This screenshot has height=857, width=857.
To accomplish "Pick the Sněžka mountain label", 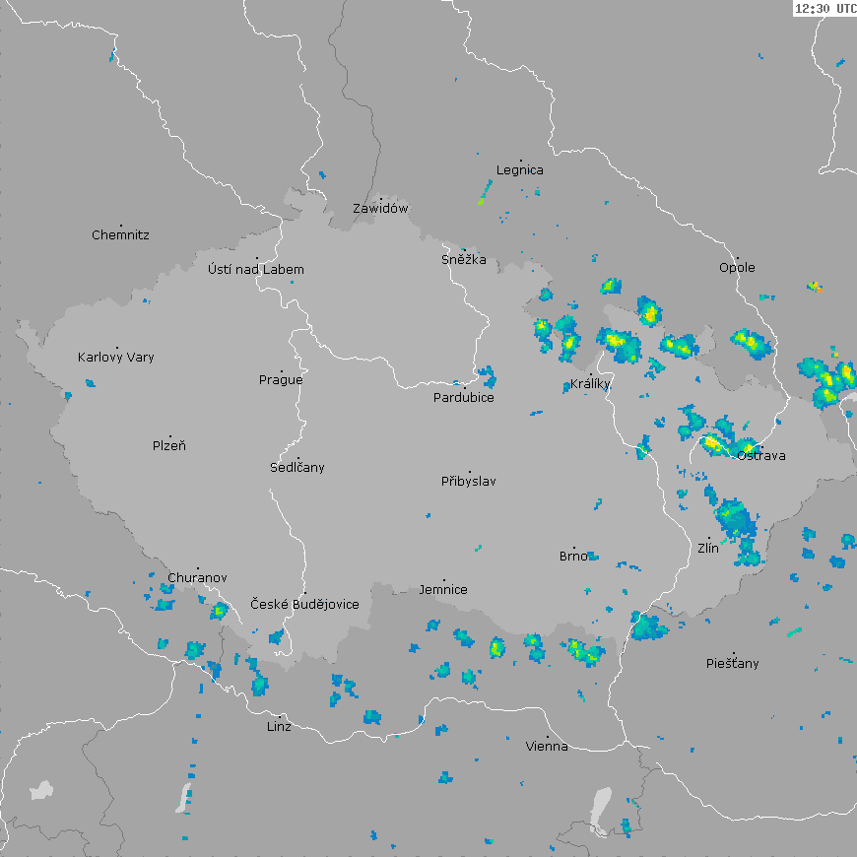I will point(464,260).
